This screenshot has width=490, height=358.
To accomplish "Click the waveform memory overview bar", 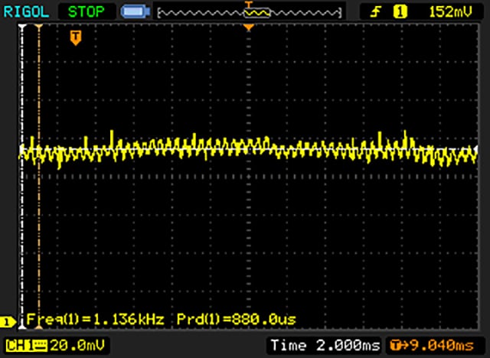I will (250, 13).
